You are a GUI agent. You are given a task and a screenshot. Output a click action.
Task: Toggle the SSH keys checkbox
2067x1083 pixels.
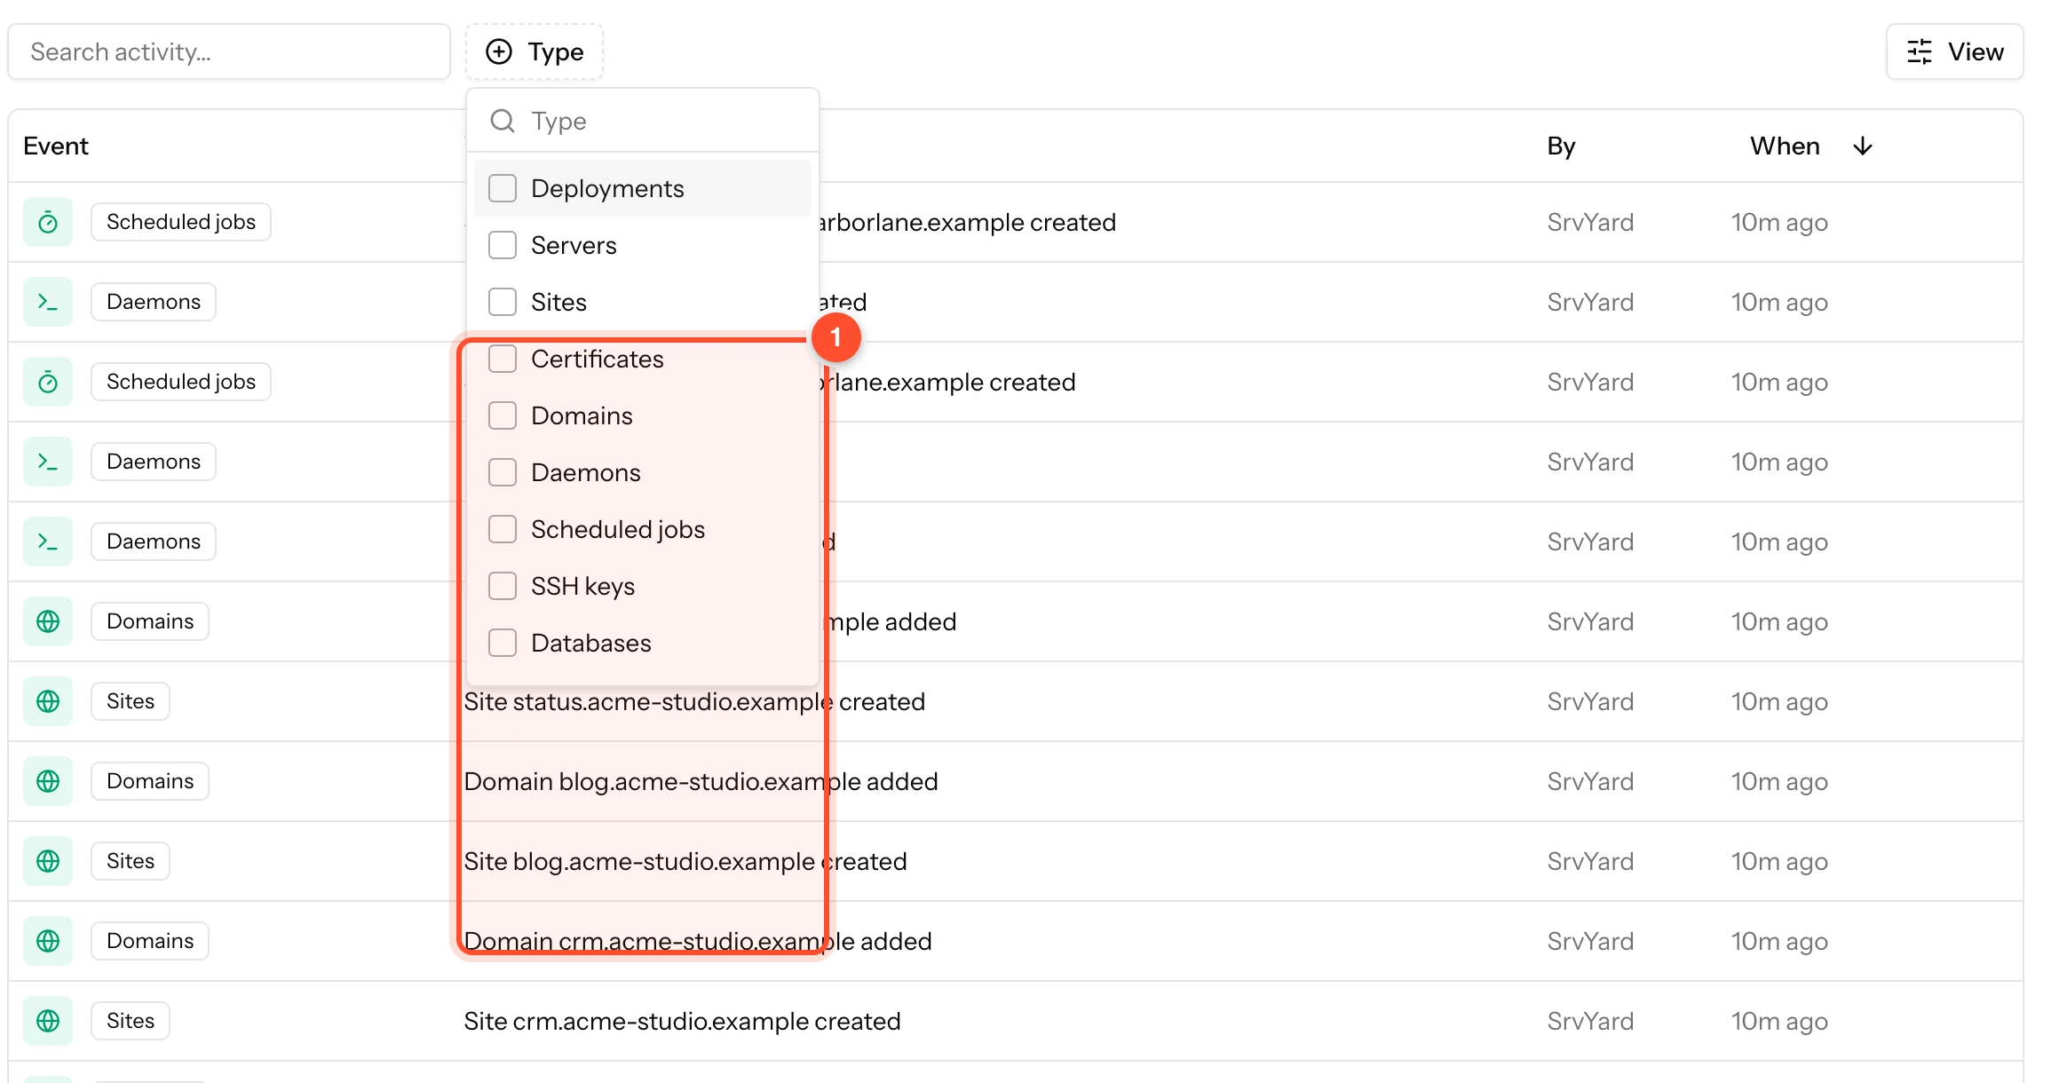pyautogui.click(x=503, y=586)
